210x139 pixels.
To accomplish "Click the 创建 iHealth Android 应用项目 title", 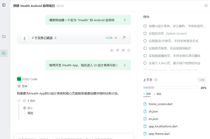I will pos(34,6).
